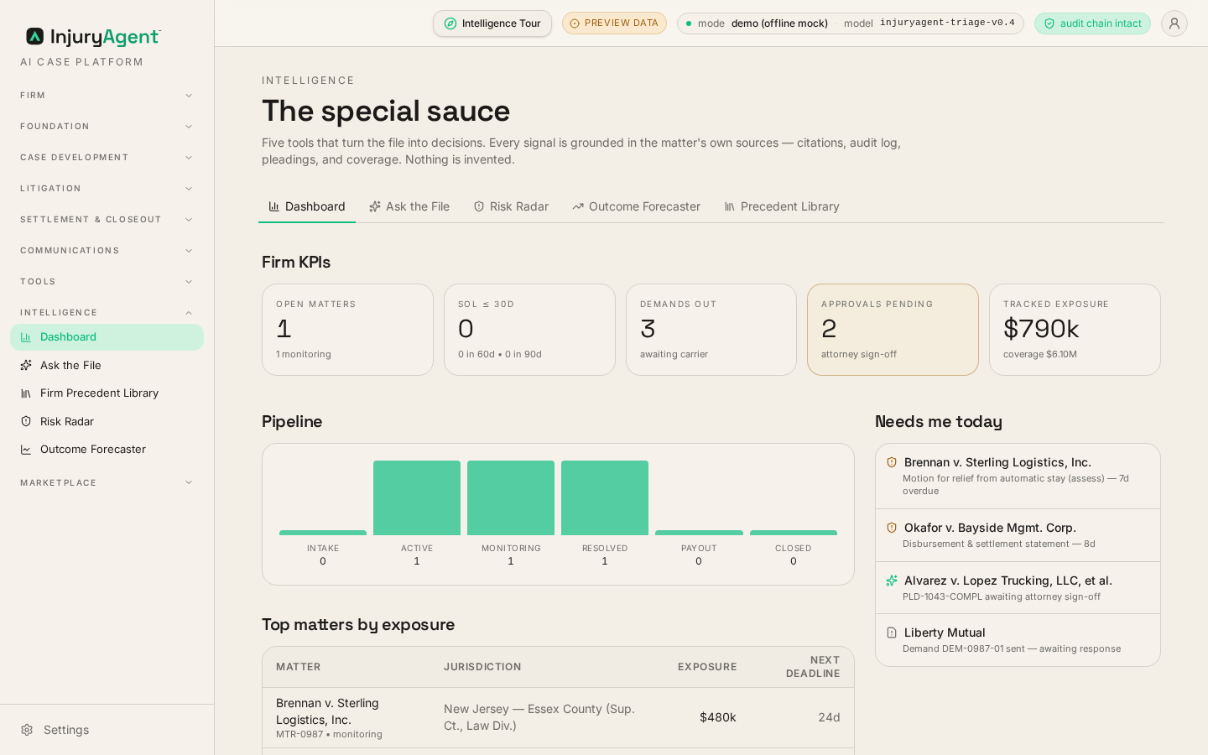Expand the Tools sidebar section
The height and width of the screenshot is (755, 1208).
point(107,282)
